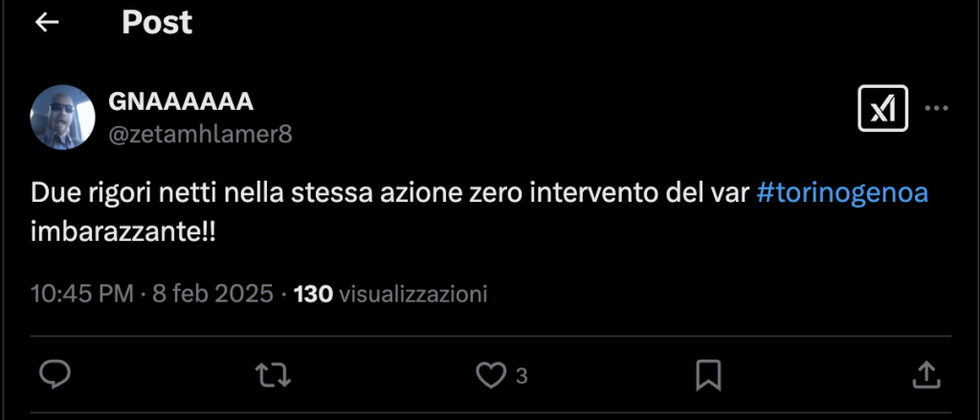Open Grok explanation for this post
This screenshot has width=980, height=420.
(882, 109)
